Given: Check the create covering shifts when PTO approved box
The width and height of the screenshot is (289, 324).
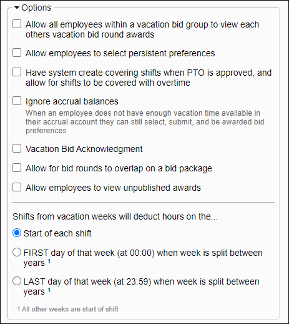Looking at the screenshot, I should click(x=17, y=72).
